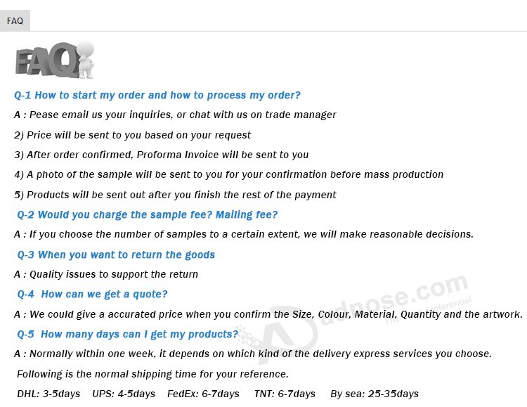Screen dimensions: 527x407
Task: Click the Q-5 how many days heading
Action: (127, 335)
